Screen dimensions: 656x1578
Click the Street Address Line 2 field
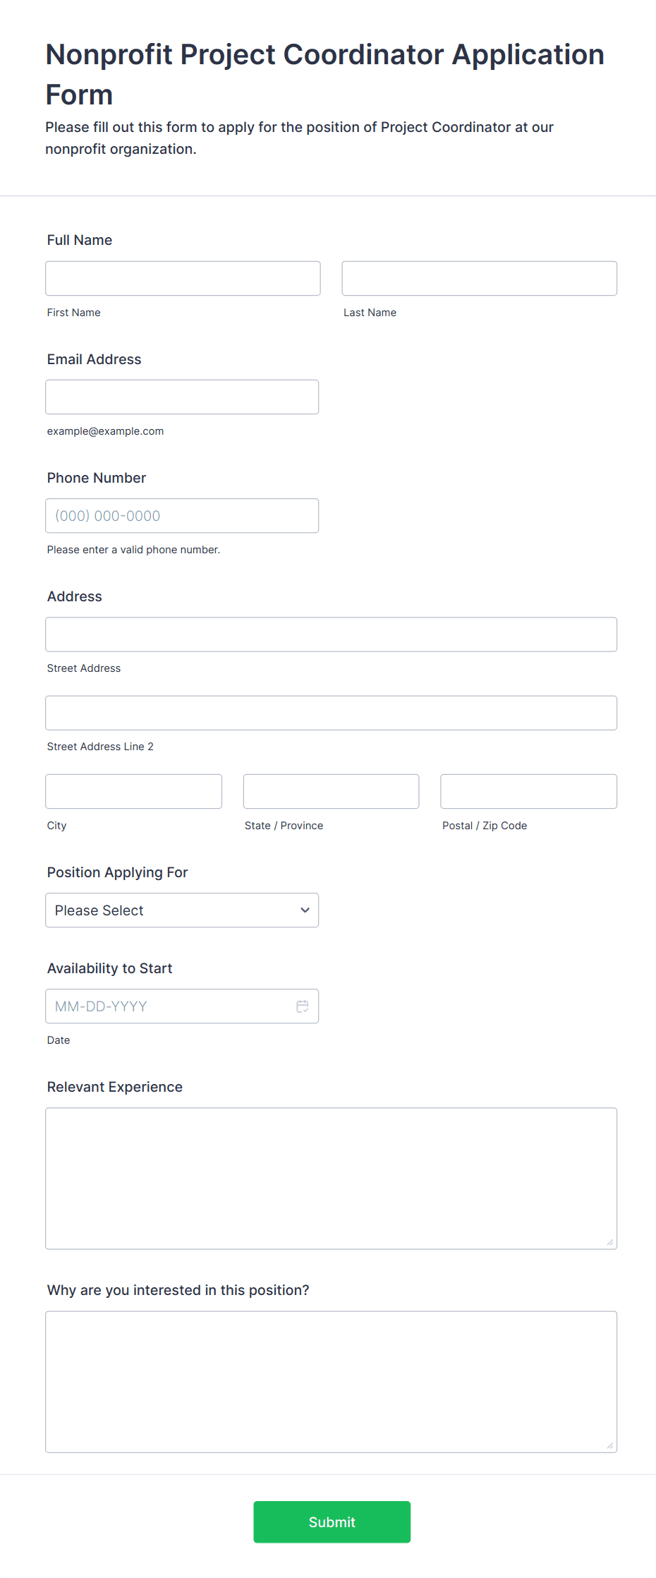click(331, 713)
